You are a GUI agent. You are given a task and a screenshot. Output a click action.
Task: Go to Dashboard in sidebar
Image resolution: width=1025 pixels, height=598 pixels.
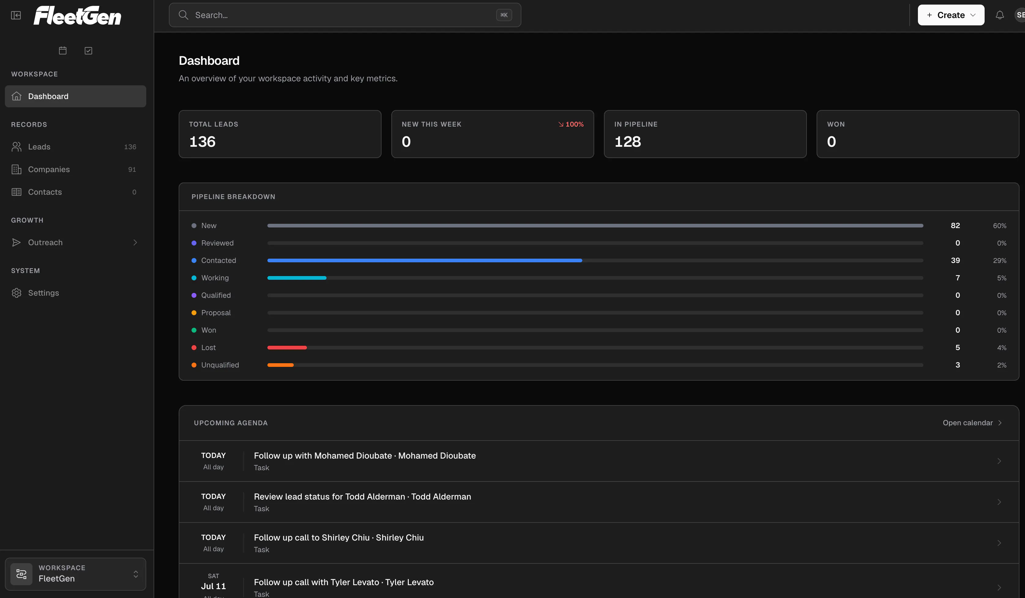[75, 96]
